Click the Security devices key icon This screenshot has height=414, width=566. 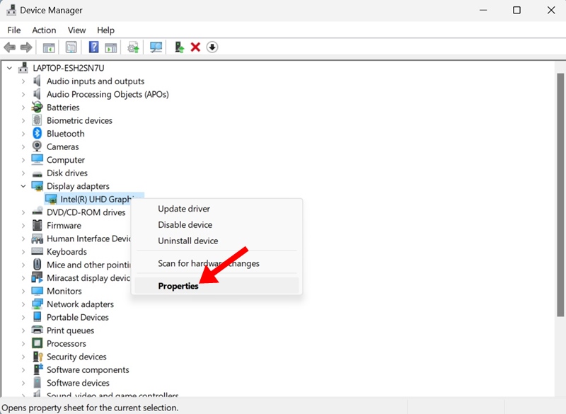[37, 357]
